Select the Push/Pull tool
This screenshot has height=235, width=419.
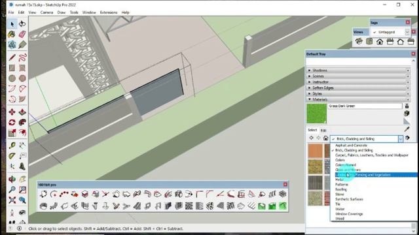click(22, 112)
